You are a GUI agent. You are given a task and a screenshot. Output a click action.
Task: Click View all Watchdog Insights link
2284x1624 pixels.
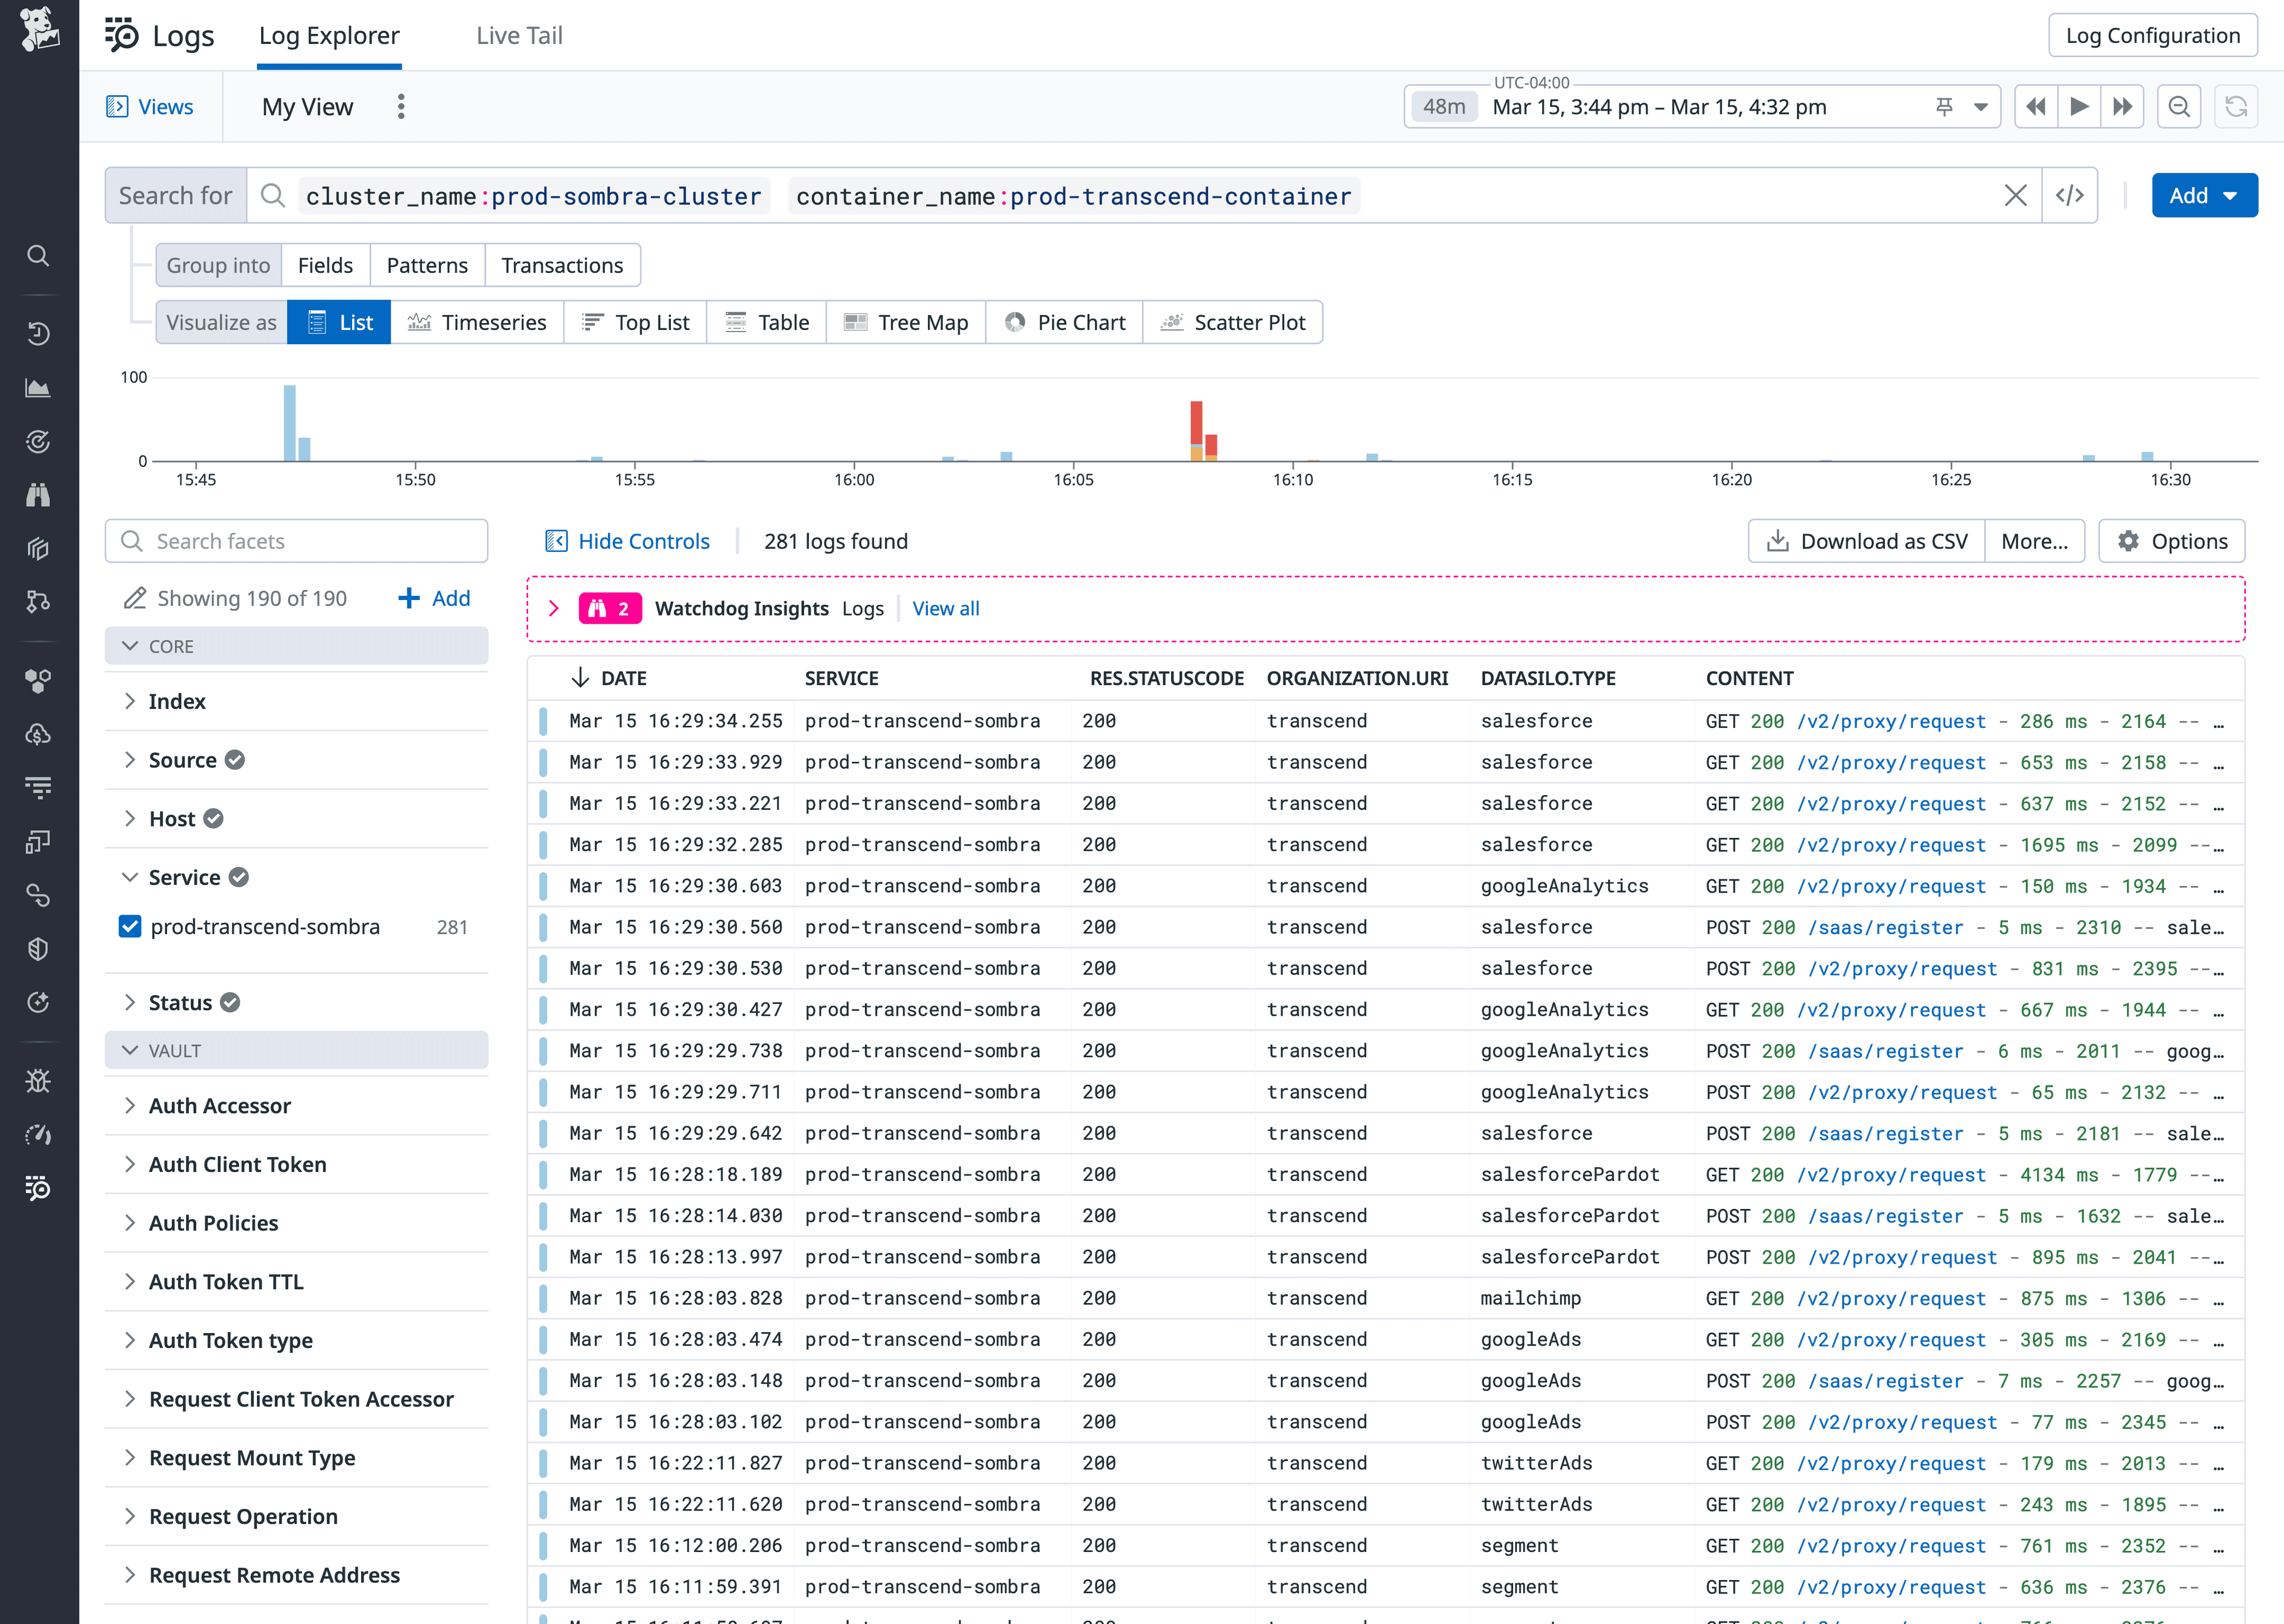tap(945, 609)
